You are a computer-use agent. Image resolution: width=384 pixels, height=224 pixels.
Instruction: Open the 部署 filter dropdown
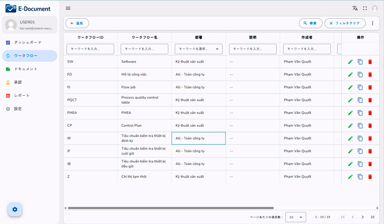point(198,49)
